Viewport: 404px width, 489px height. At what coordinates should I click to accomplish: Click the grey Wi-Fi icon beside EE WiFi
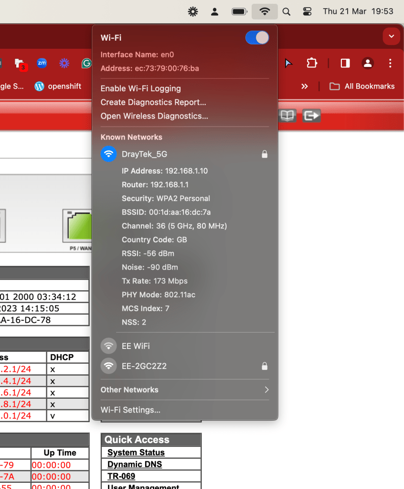click(108, 346)
